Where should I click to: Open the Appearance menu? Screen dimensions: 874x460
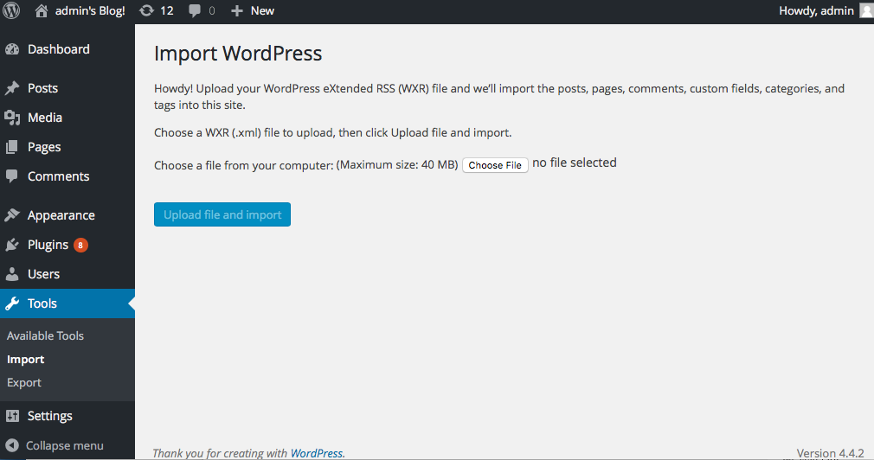(61, 215)
